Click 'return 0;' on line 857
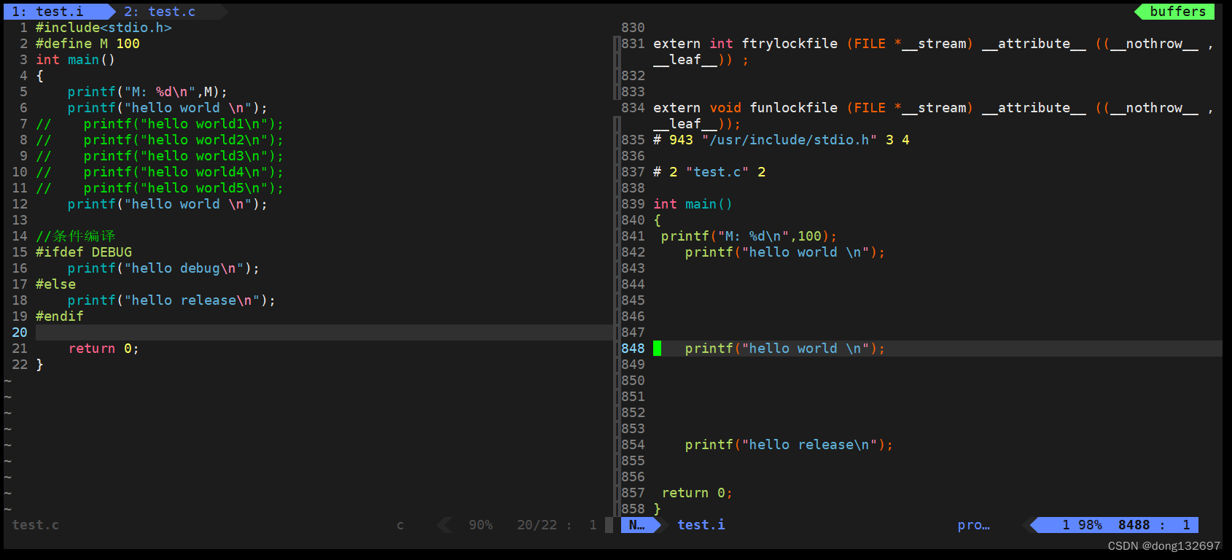Viewport: 1232px width, 560px height. tap(697, 493)
